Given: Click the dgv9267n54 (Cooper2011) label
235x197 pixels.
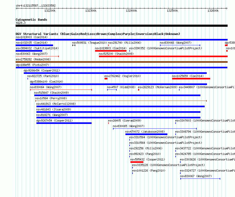Looking at the screenshot, I should tap(54, 120).
